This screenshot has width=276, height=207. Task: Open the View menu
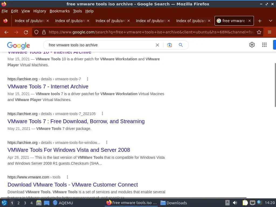tap(26, 11)
